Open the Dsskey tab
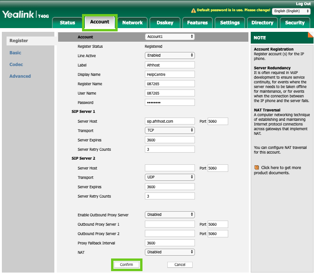Viewport: 314px width, 273px height. click(164, 22)
